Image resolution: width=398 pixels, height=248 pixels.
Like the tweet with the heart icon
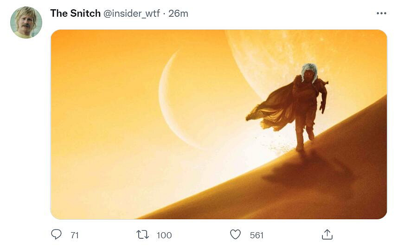(x=236, y=235)
